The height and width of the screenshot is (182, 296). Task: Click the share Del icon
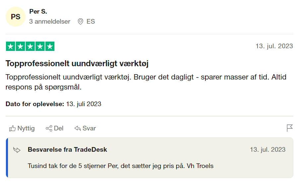tap(49, 128)
